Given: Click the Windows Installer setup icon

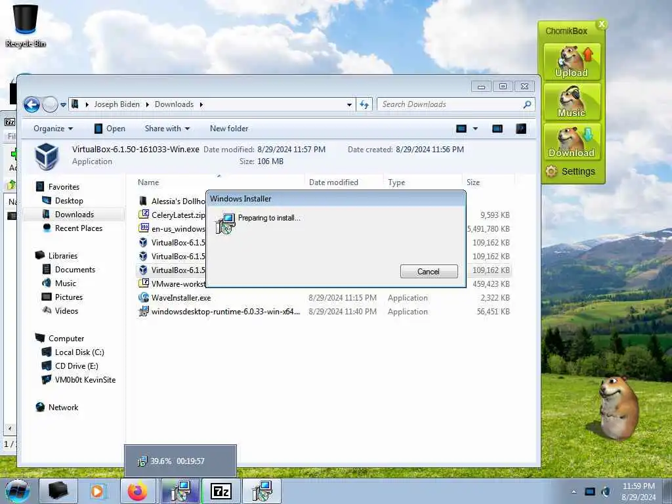Looking at the screenshot, I should pyautogui.click(x=226, y=223).
